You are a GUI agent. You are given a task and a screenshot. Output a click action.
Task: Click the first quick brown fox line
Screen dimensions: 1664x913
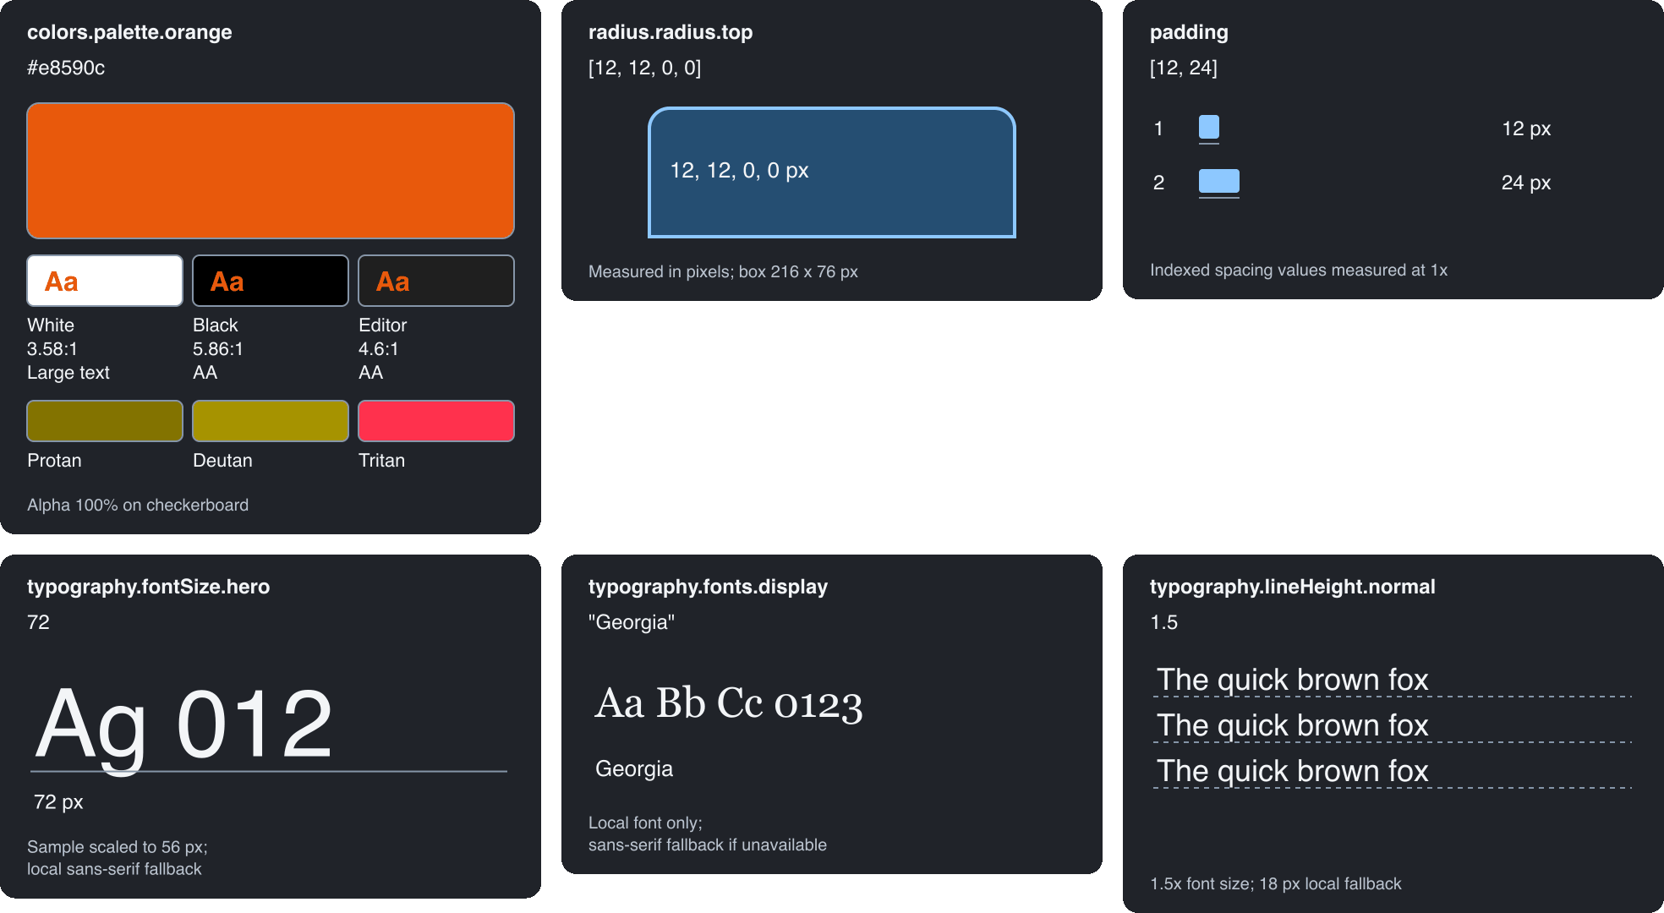pyautogui.click(x=1292, y=680)
